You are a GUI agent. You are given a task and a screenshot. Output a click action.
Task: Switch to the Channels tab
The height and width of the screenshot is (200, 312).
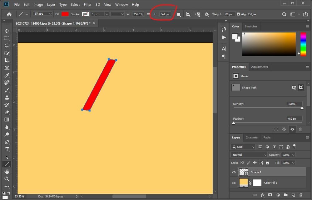click(251, 137)
